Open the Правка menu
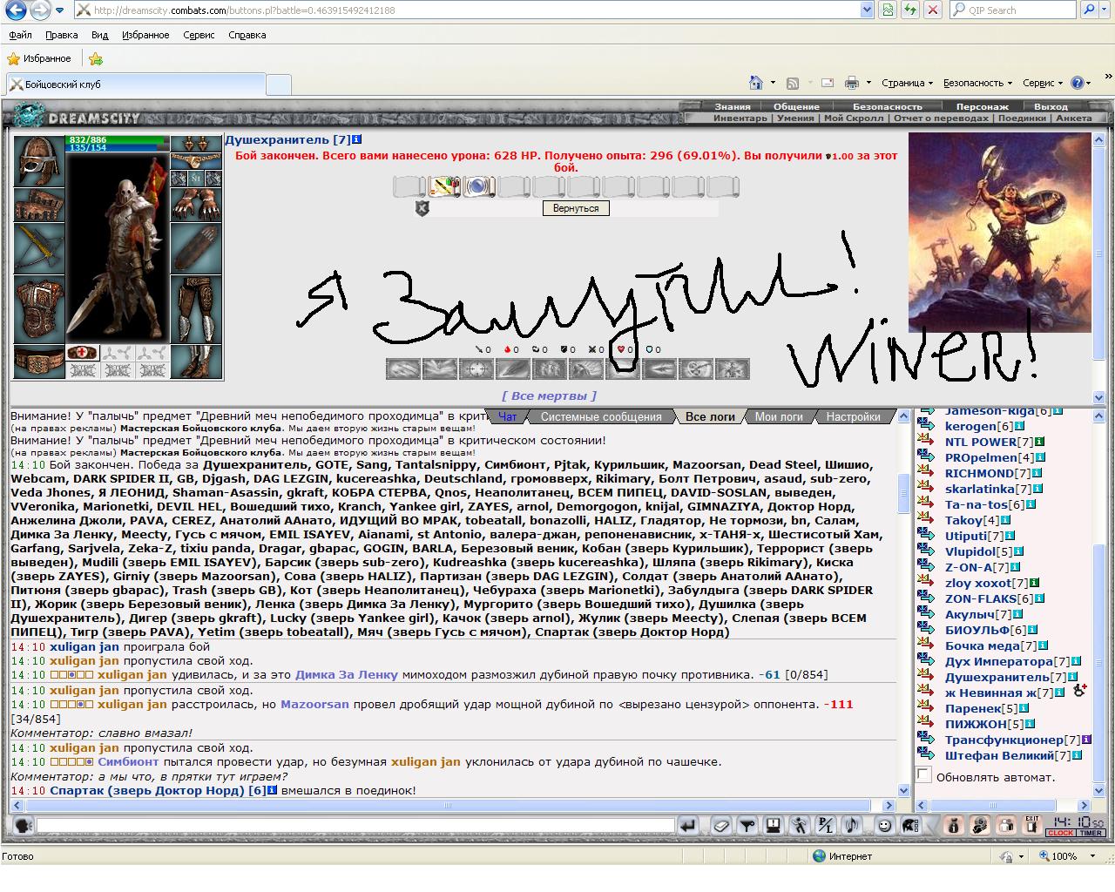The image size is (1115, 892). pos(61,35)
